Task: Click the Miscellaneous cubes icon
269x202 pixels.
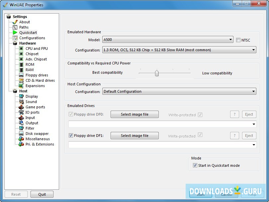Action: (21, 139)
